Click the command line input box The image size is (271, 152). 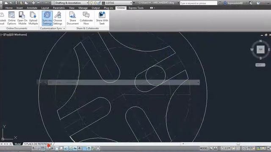pos(122,82)
